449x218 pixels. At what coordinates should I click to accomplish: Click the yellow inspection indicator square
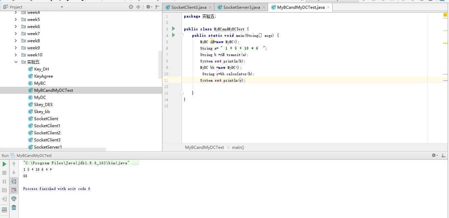[445, 15]
